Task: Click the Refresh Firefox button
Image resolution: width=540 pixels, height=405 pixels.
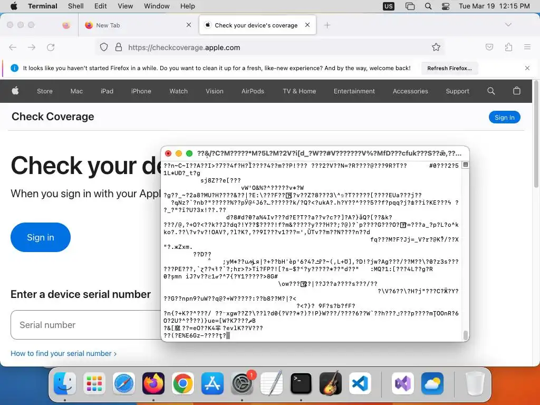Action: pos(449,68)
